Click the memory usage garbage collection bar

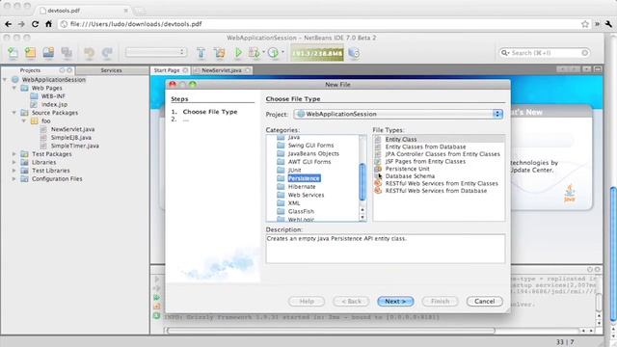317,53
